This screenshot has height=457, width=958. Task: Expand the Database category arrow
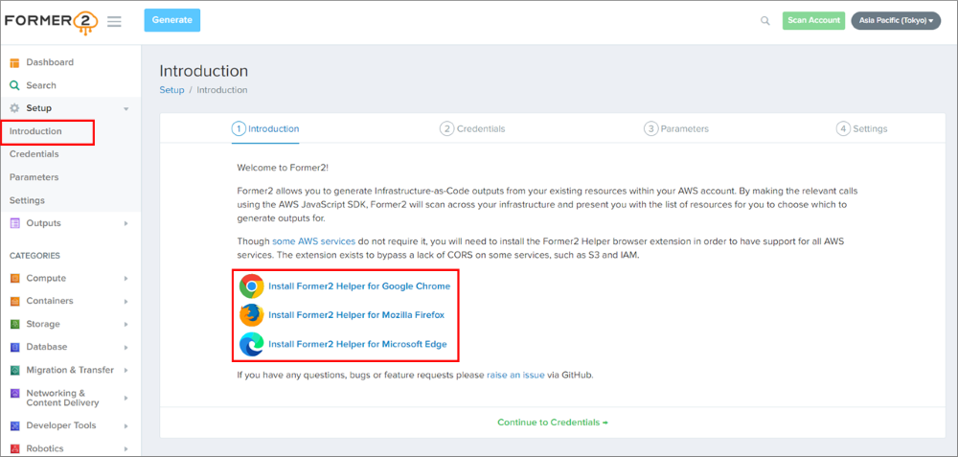(x=125, y=347)
